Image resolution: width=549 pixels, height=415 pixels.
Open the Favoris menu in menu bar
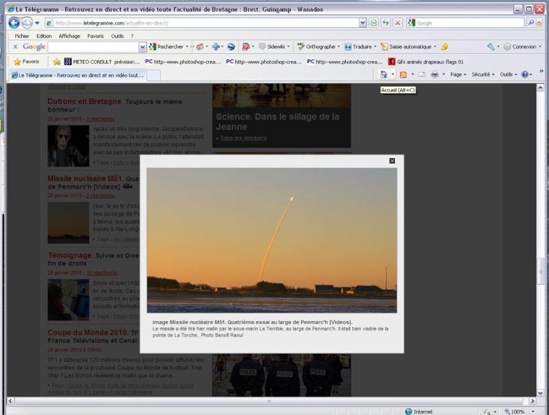tap(95, 36)
